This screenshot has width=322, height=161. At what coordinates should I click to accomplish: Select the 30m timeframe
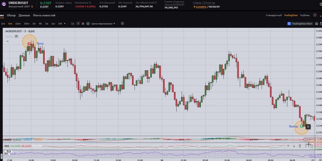click(x=27, y=24)
